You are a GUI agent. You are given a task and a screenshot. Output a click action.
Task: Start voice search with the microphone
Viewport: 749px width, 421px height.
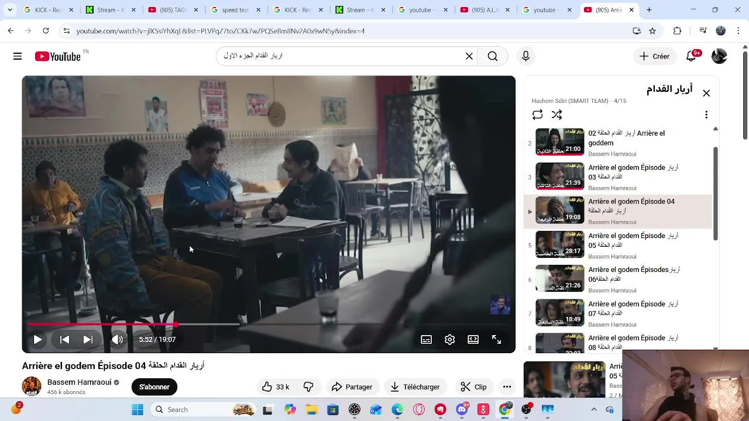pyautogui.click(x=525, y=56)
